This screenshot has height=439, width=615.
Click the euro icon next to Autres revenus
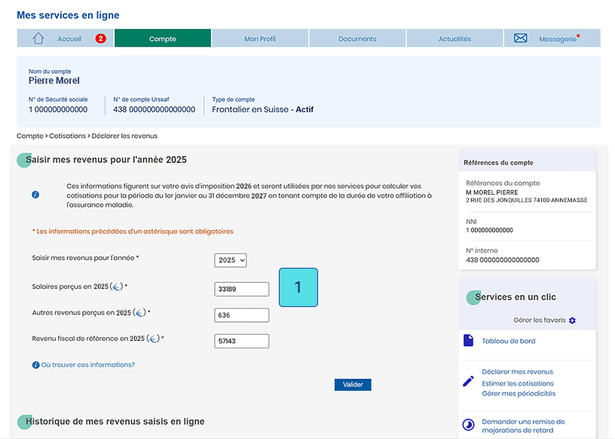139,312
